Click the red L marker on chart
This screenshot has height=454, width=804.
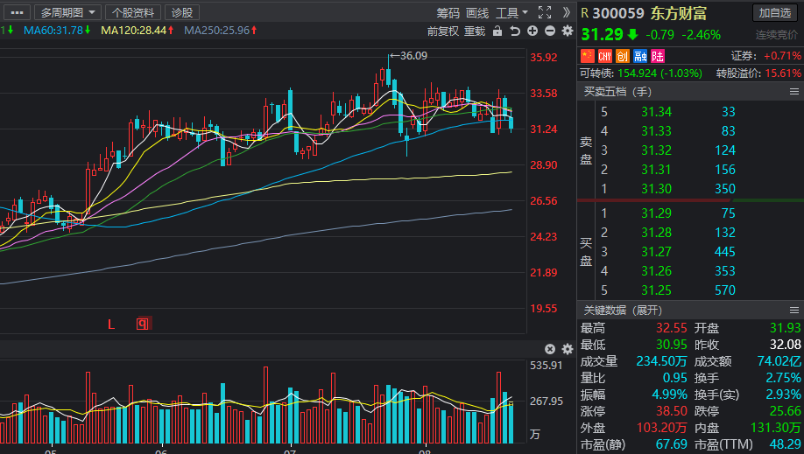[111, 324]
